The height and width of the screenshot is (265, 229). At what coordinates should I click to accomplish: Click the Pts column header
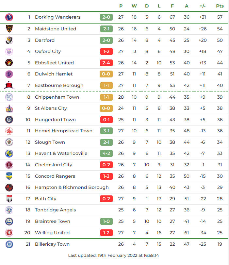coord(220,6)
